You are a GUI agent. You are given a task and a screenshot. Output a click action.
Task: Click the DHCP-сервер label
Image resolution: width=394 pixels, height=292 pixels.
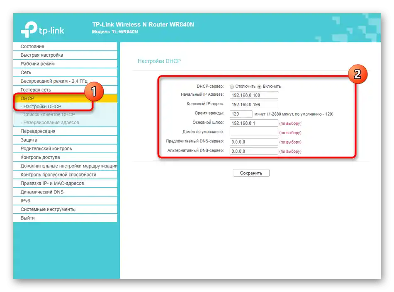(210, 86)
